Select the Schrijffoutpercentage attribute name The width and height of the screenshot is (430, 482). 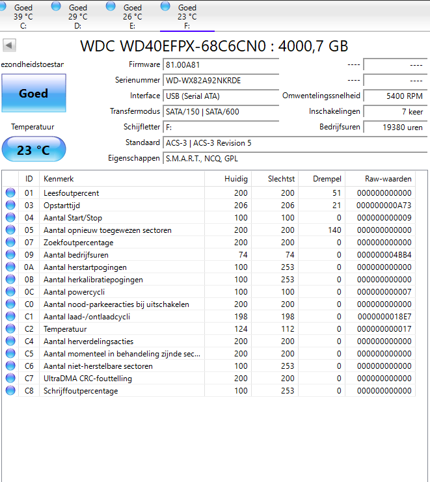[81, 391]
